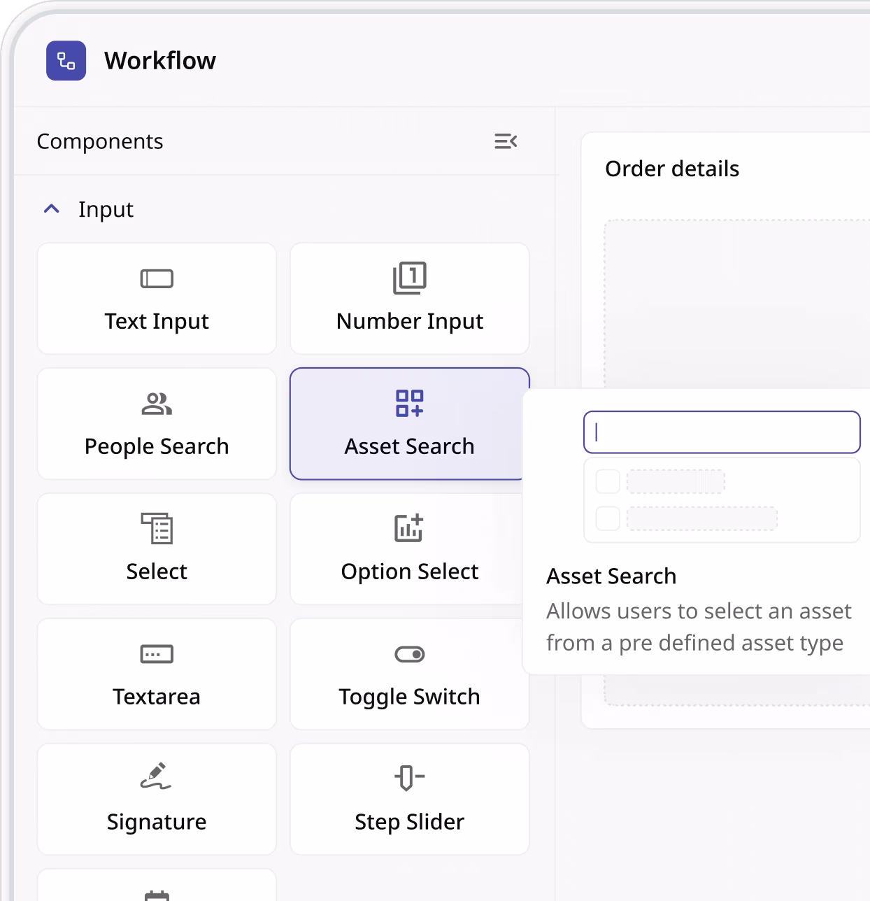Click the Asset Search tooltip title
The width and height of the screenshot is (870, 901).
click(611, 576)
